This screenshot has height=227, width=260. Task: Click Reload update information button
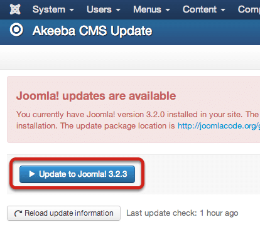click(x=63, y=213)
